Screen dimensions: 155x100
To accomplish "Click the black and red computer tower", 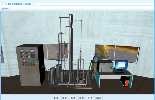I will click(125, 81).
